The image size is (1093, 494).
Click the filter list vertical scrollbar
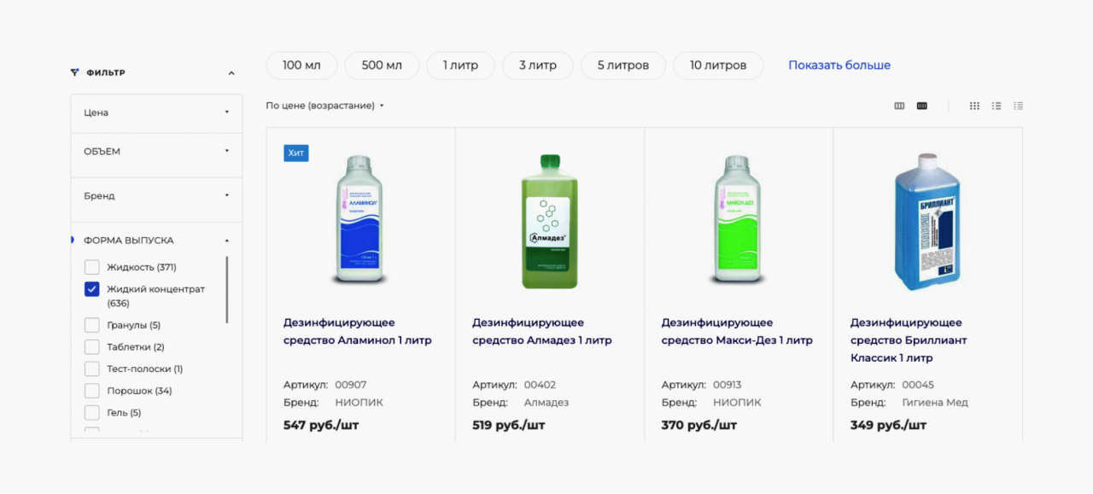click(x=227, y=290)
